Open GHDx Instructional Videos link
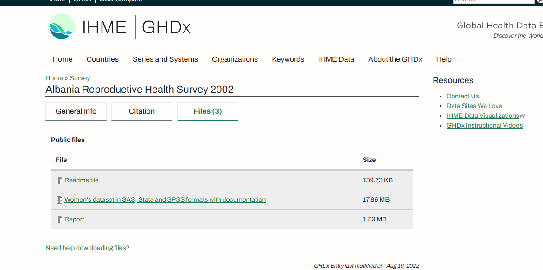 coord(485,125)
